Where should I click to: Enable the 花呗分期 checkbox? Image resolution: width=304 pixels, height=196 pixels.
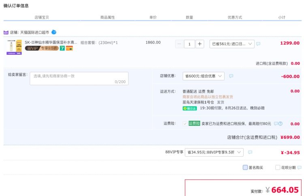pyautogui.click(x=278, y=167)
